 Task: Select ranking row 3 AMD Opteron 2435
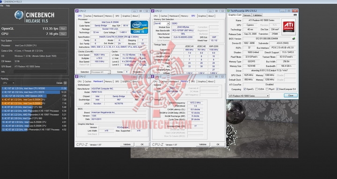pyautogui.click(x=34, y=96)
